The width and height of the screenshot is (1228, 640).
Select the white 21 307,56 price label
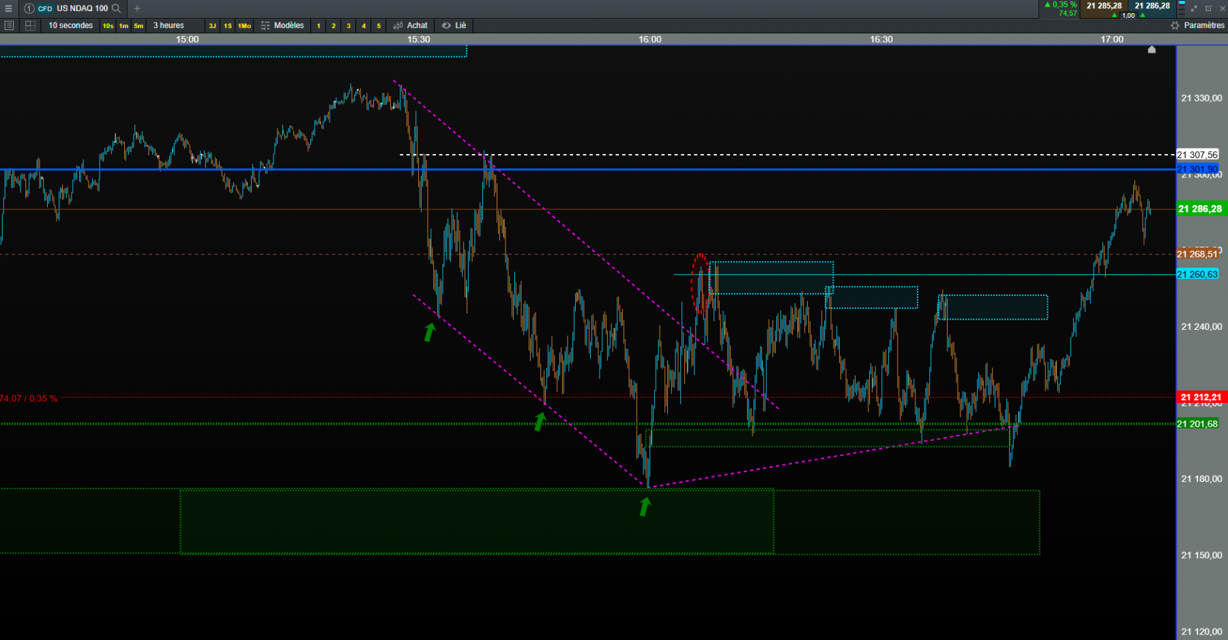pyautogui.click(x=1197, y=155)
